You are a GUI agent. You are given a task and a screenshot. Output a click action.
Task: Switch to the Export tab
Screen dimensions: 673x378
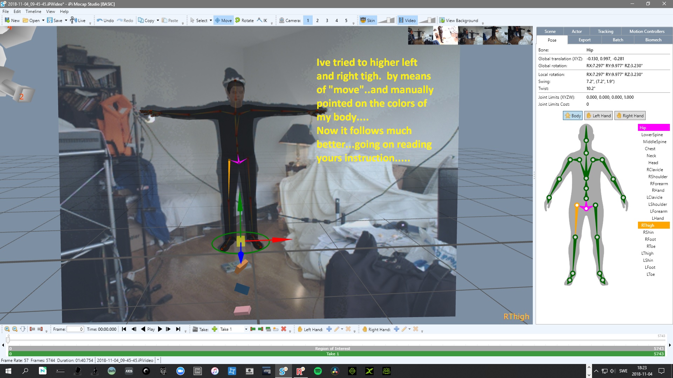click(x=584, y=40)
